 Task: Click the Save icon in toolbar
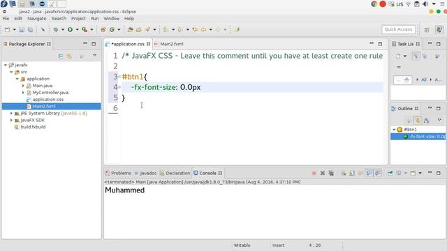coord(22,29)
